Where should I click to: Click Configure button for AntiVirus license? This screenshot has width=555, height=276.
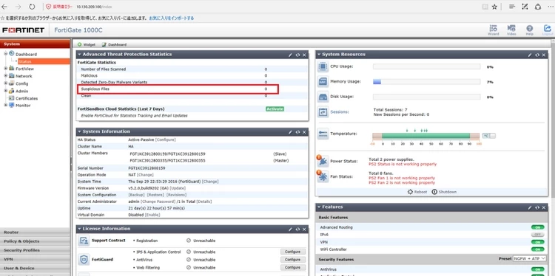point(293,260)
